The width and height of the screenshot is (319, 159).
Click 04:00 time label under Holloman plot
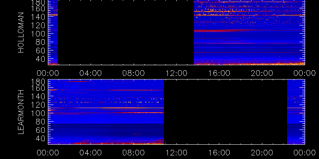(91, 73)
